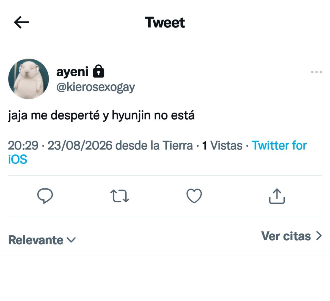Click the 20:29 timestamp

pos(23,146)
